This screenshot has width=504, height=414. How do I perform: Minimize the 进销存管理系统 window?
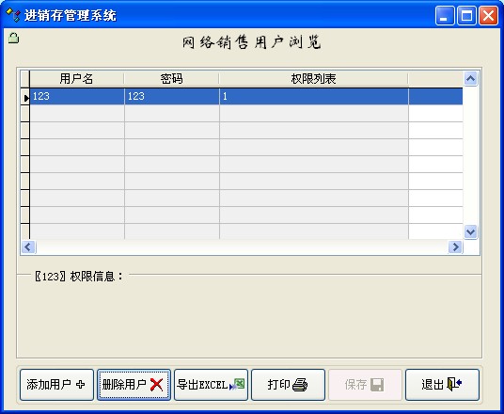445,15
